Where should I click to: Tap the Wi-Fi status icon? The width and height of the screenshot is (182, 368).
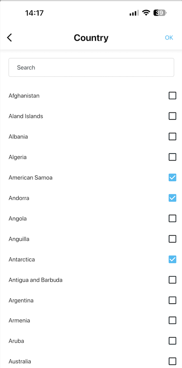[146, 13]
